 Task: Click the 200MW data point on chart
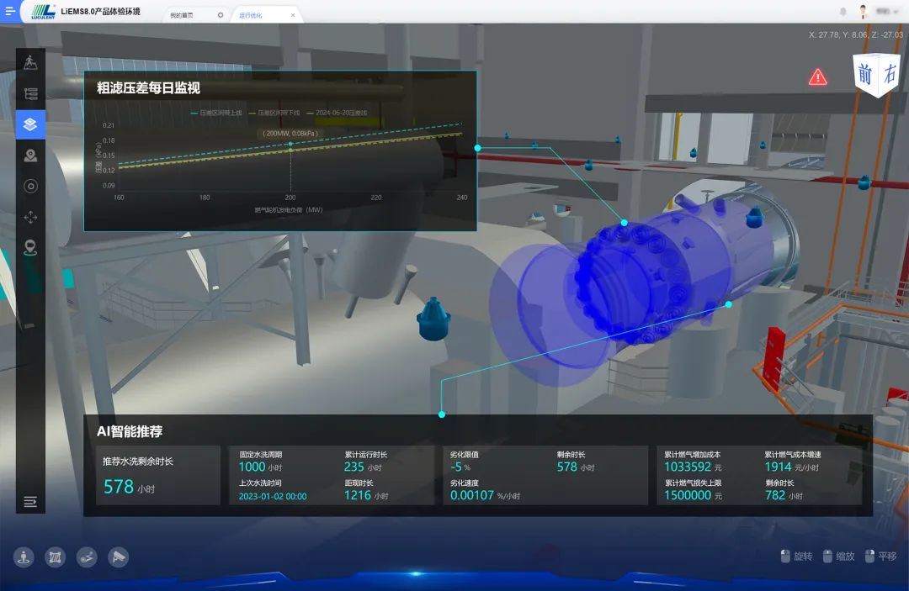tap(290, 145)
